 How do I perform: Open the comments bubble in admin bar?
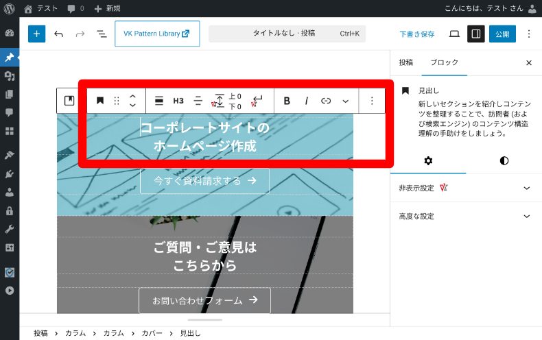point(75,8)
